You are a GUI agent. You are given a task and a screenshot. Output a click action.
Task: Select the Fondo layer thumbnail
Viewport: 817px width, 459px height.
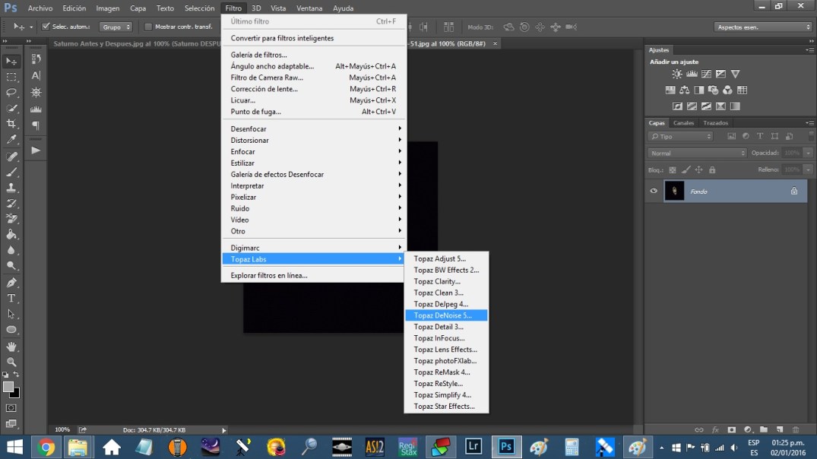[x=674, y=192]
